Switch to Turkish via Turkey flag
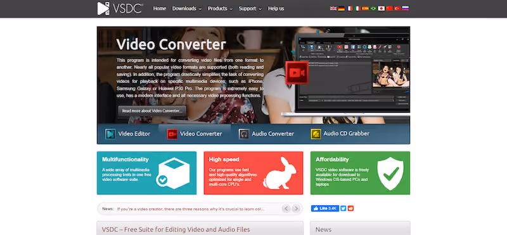This screenshot has height=235, width=507. (x=397, y=8)
